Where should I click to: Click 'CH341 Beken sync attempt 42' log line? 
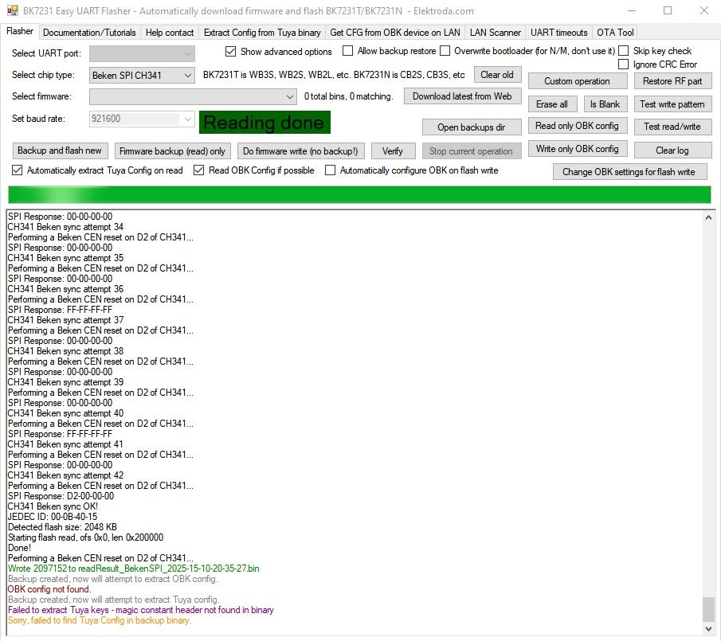(x=66, y=475)
